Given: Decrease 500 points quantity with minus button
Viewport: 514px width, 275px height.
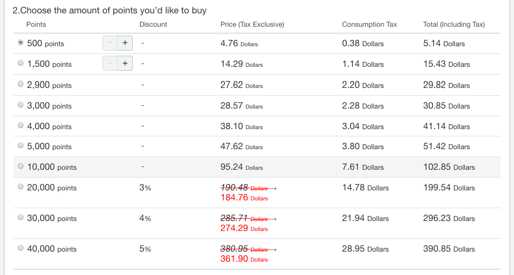Looking at the screenshot, I should tap(110, 43).
